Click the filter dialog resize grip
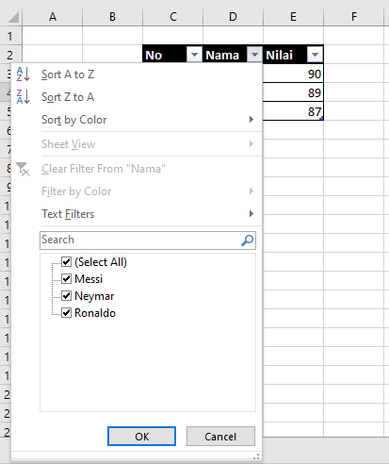Image resolution: width=389 pixels, height=464 pixels. click(x=256, y=456)
